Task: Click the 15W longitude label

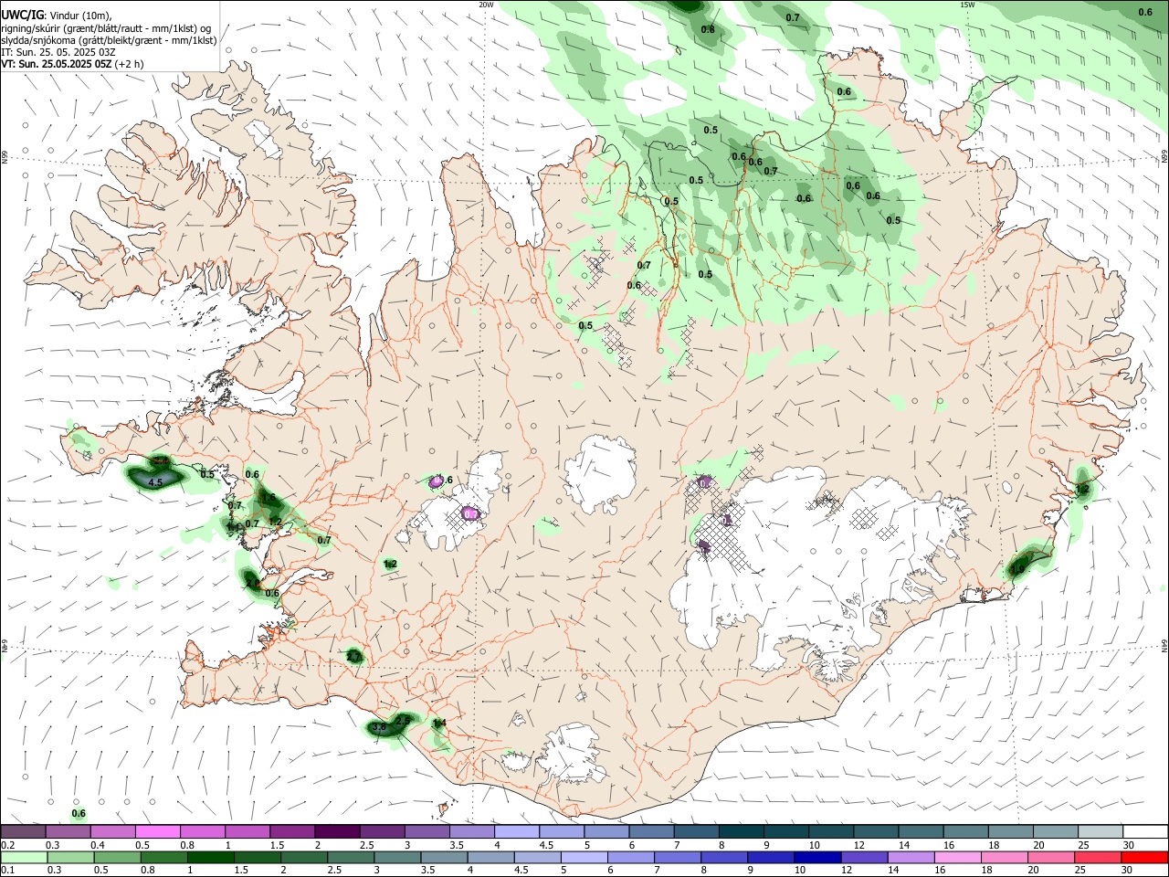Action: pos(967,5)
